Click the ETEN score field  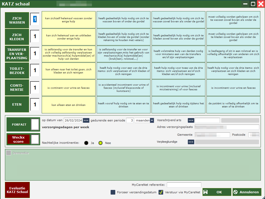coord(35,104)
